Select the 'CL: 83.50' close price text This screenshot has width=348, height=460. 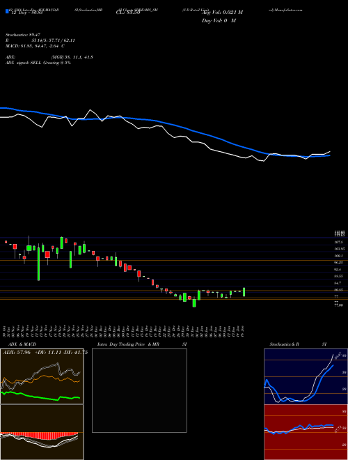[128, 13]
